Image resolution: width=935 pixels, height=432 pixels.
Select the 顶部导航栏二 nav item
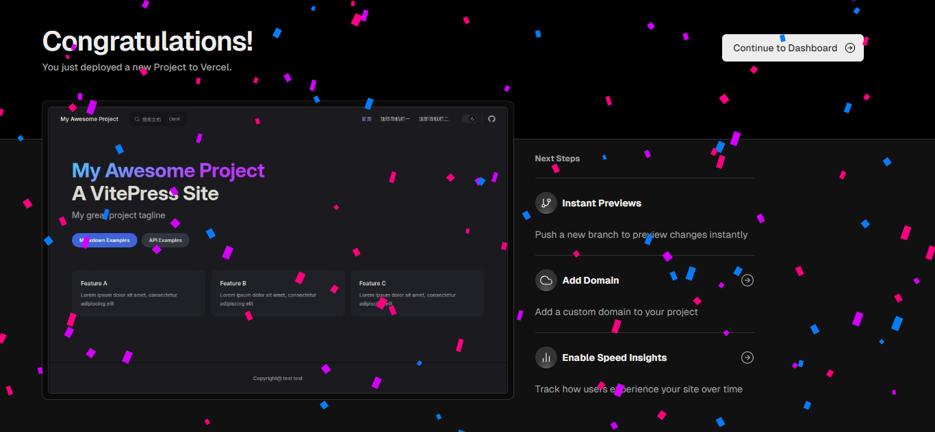[x=434, y=119]
